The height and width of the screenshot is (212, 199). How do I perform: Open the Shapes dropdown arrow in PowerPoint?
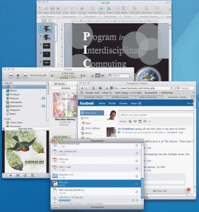point(113,8)
